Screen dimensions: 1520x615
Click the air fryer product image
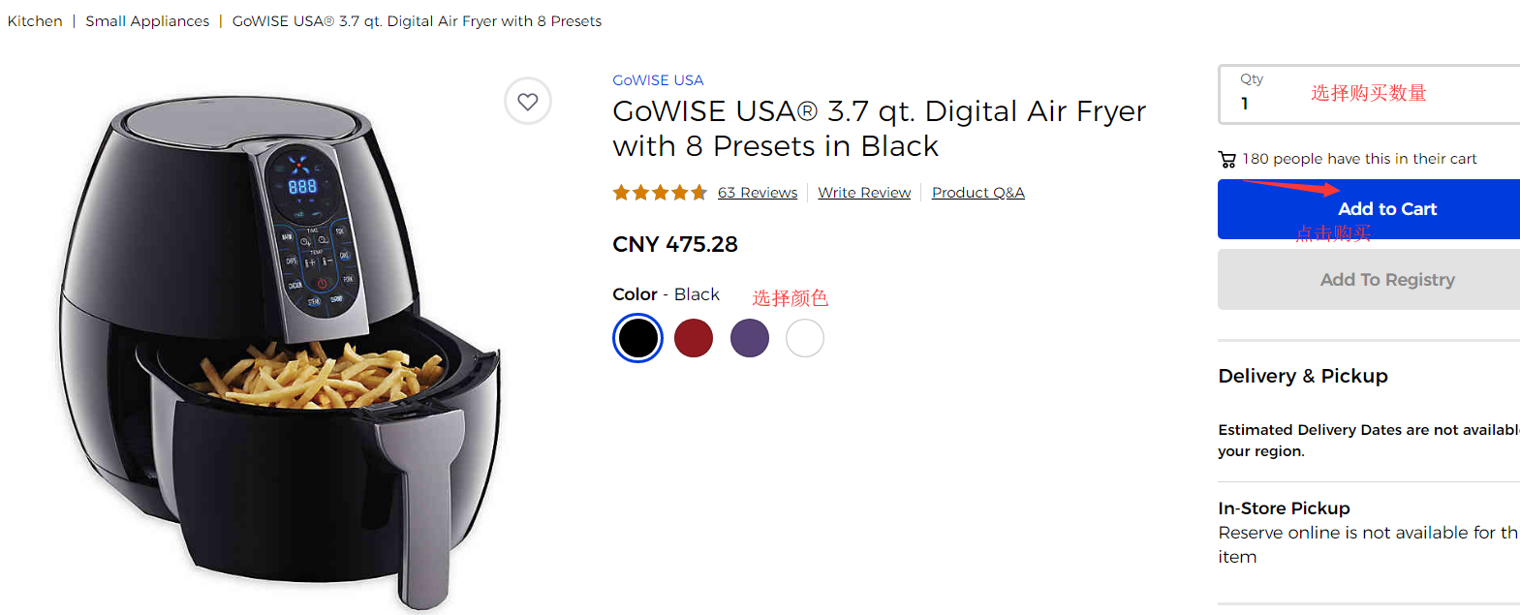point(281,349)
